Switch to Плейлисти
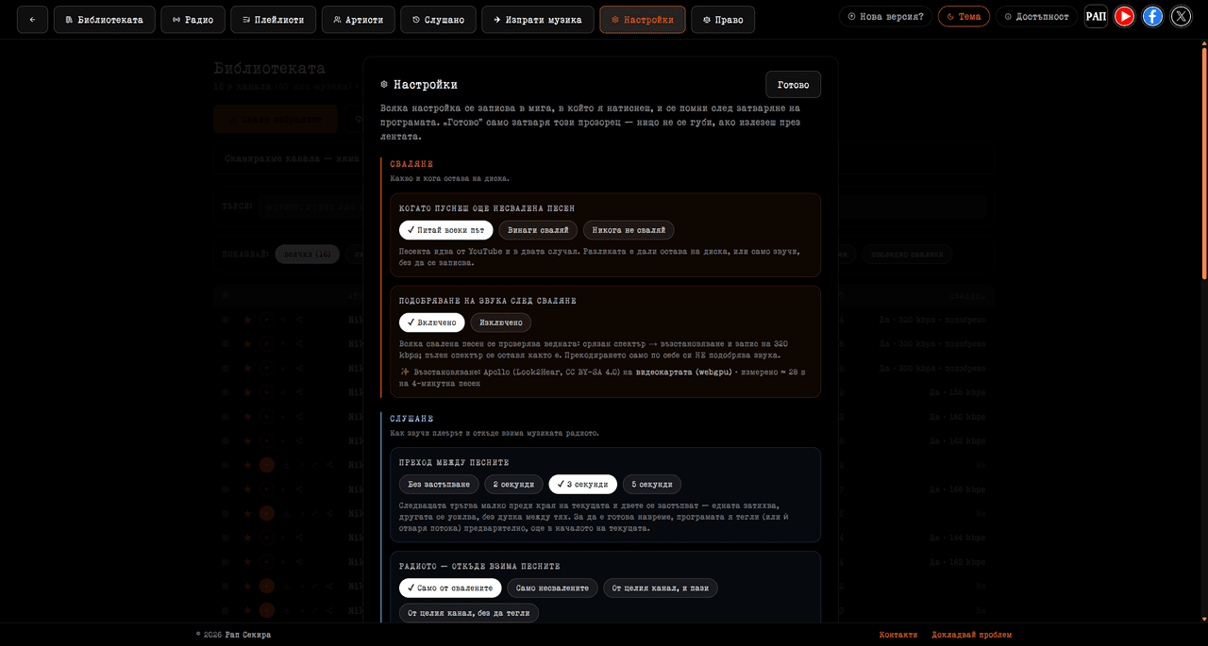Screen dimensions: 1208x646 coord(273,19)
